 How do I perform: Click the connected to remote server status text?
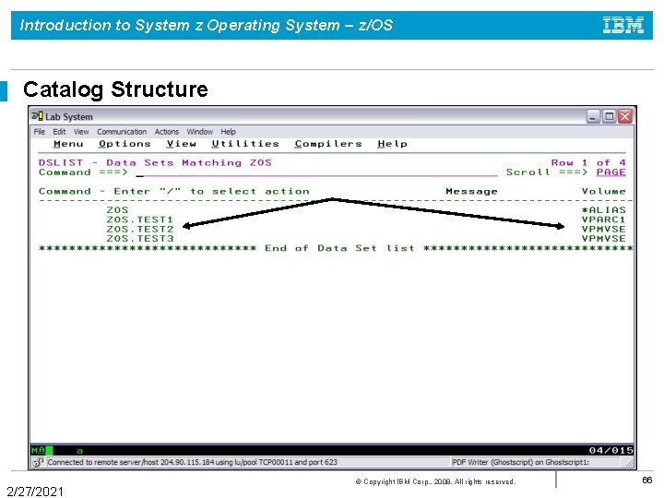point(192,462)
